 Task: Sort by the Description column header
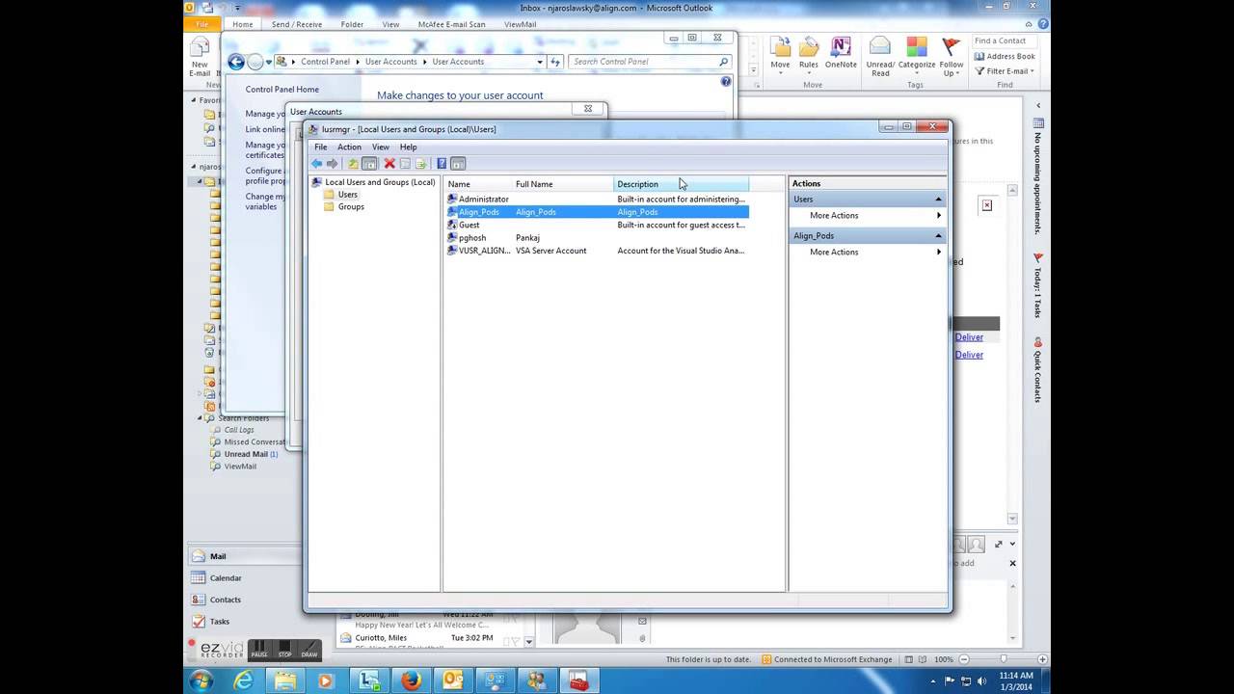(681, 184)
